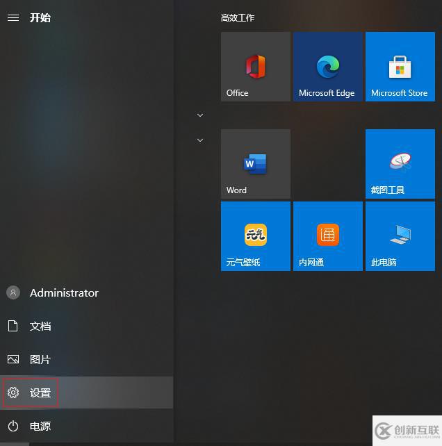Launch the 内网通 tile

click(328, 236)
